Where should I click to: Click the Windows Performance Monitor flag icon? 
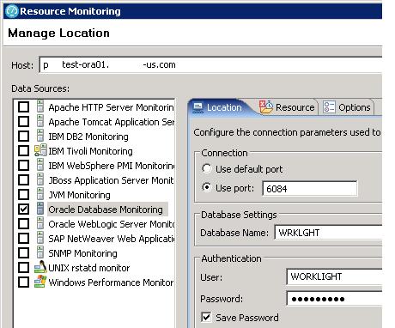(40, 282)
